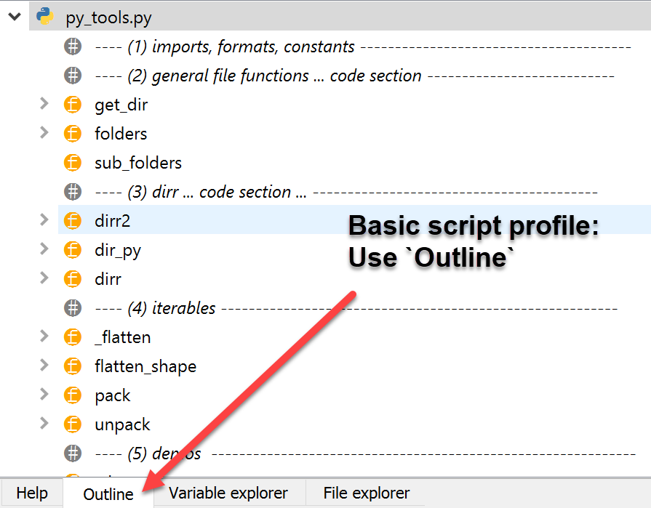This screenshot has width=651, height=508.
Task: Switch to the Help tab
Action: pos(32,493)
